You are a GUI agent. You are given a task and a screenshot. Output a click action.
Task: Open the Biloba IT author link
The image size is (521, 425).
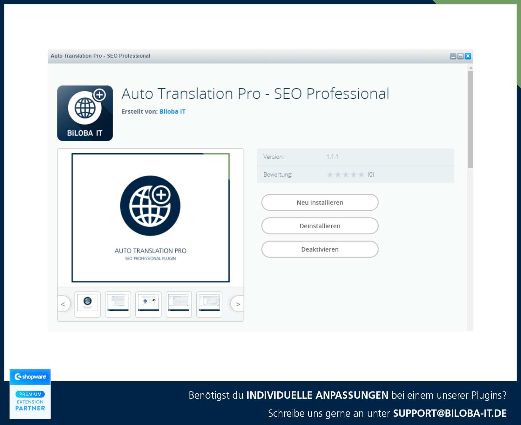[172, 112]
